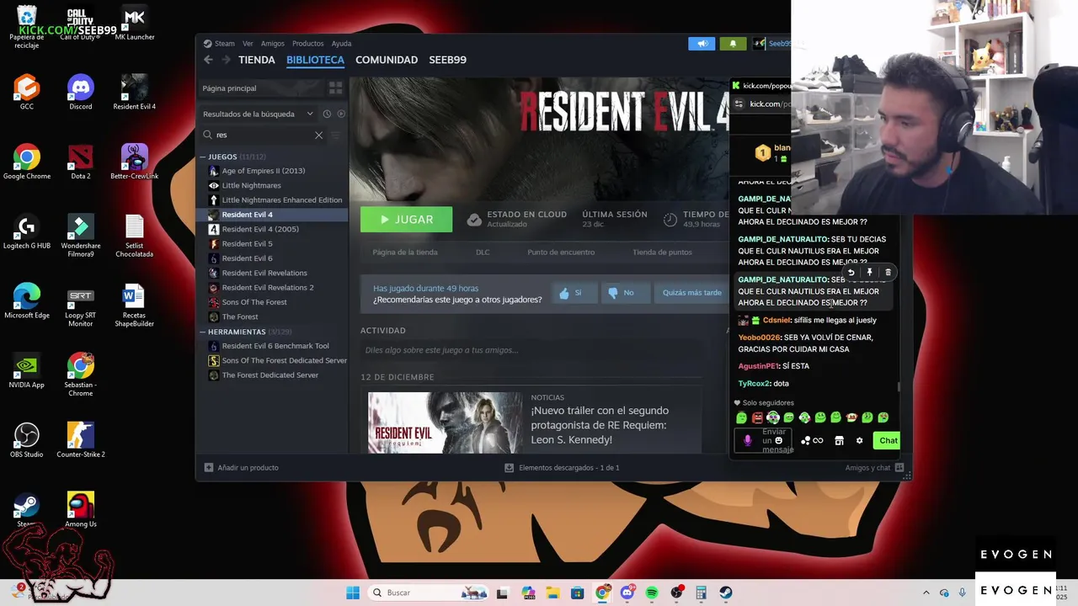Click the green JUGAR button

pyautogui.click(x=406, y=220)
